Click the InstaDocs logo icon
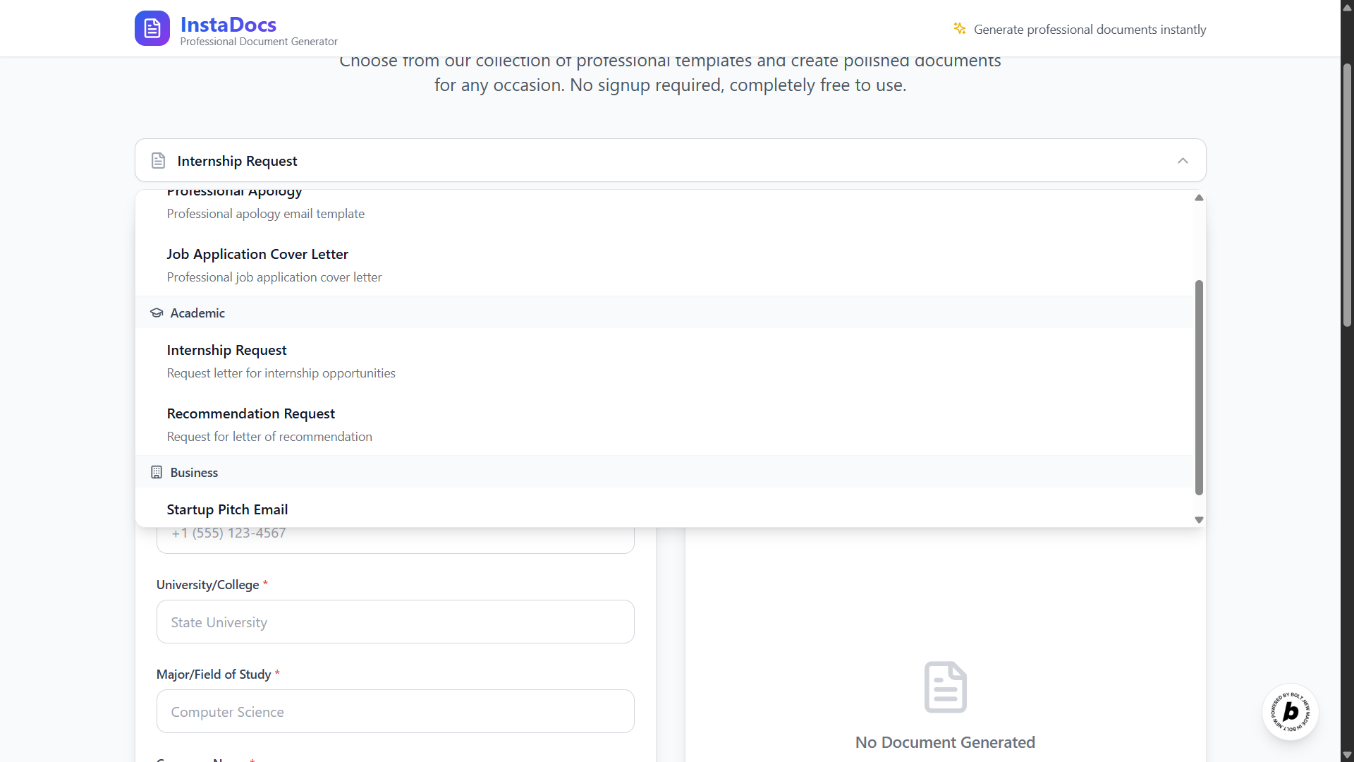 [x=152, y=29]
